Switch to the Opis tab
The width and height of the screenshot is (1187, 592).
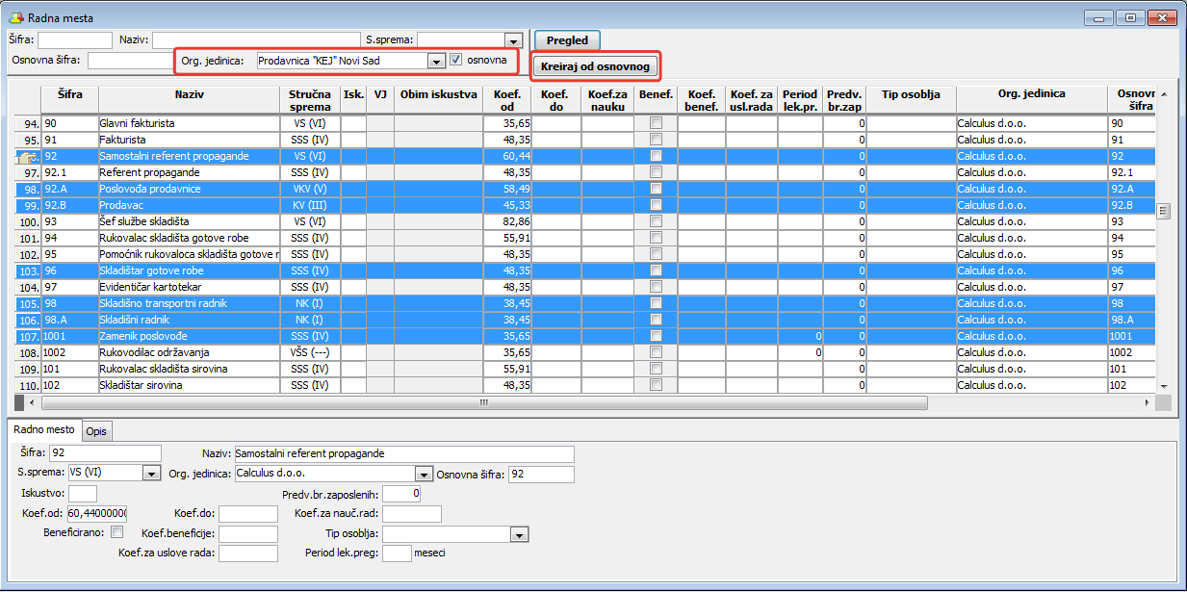[x=96, y=431]
